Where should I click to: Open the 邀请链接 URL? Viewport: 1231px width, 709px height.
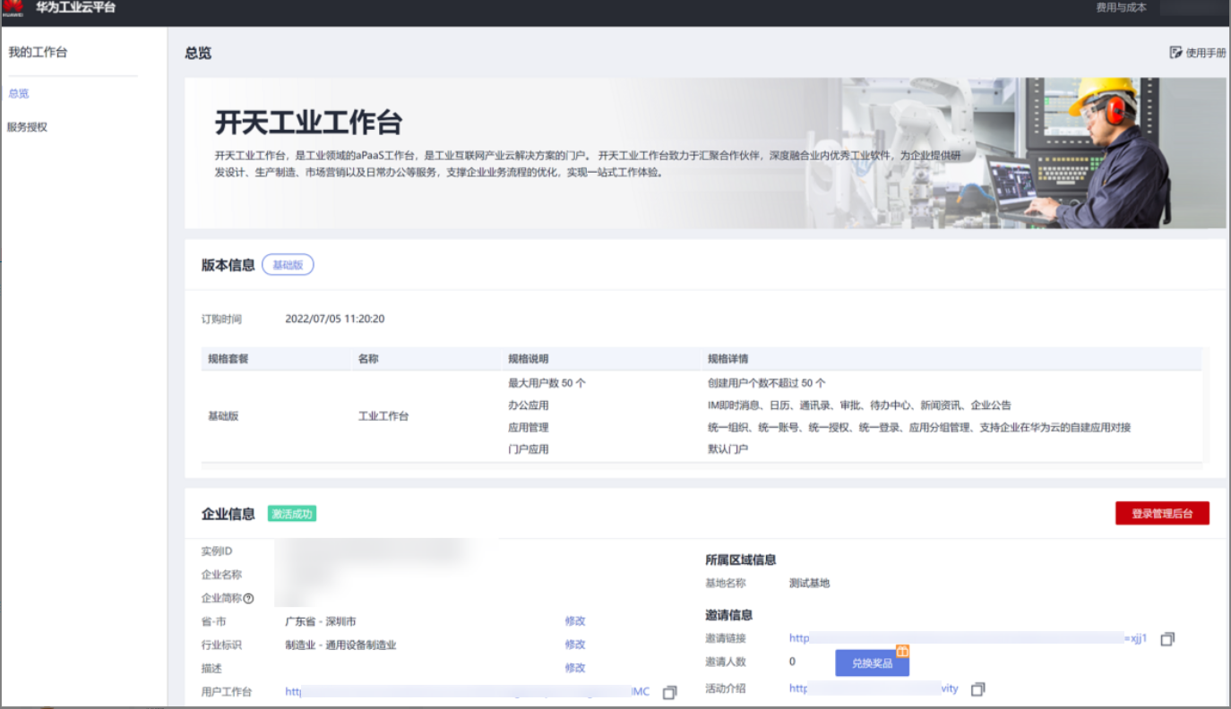click(x=968, y=638)
